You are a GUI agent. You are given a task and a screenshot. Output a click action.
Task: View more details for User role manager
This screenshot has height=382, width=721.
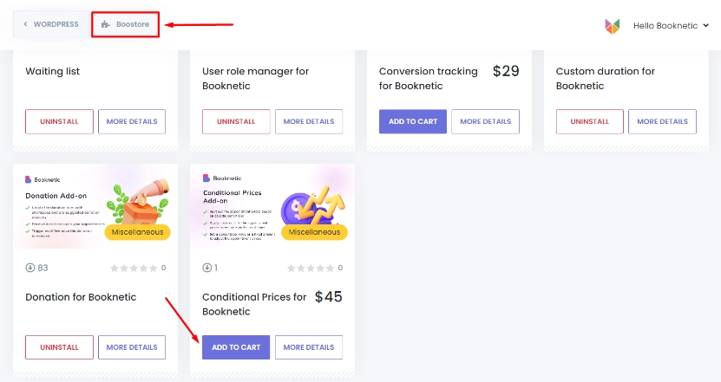(x=309, y=121)
